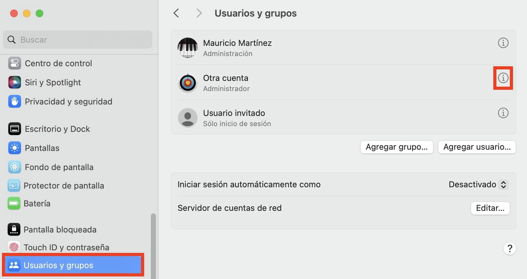The height and width of the screenshot is (279, 527).
Task: Click Editar... for network account server
Action: point(490,208)
